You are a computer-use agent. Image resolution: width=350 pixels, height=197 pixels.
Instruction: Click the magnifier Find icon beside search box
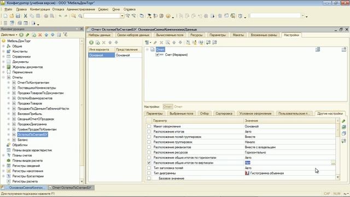[x=80, y=16]
